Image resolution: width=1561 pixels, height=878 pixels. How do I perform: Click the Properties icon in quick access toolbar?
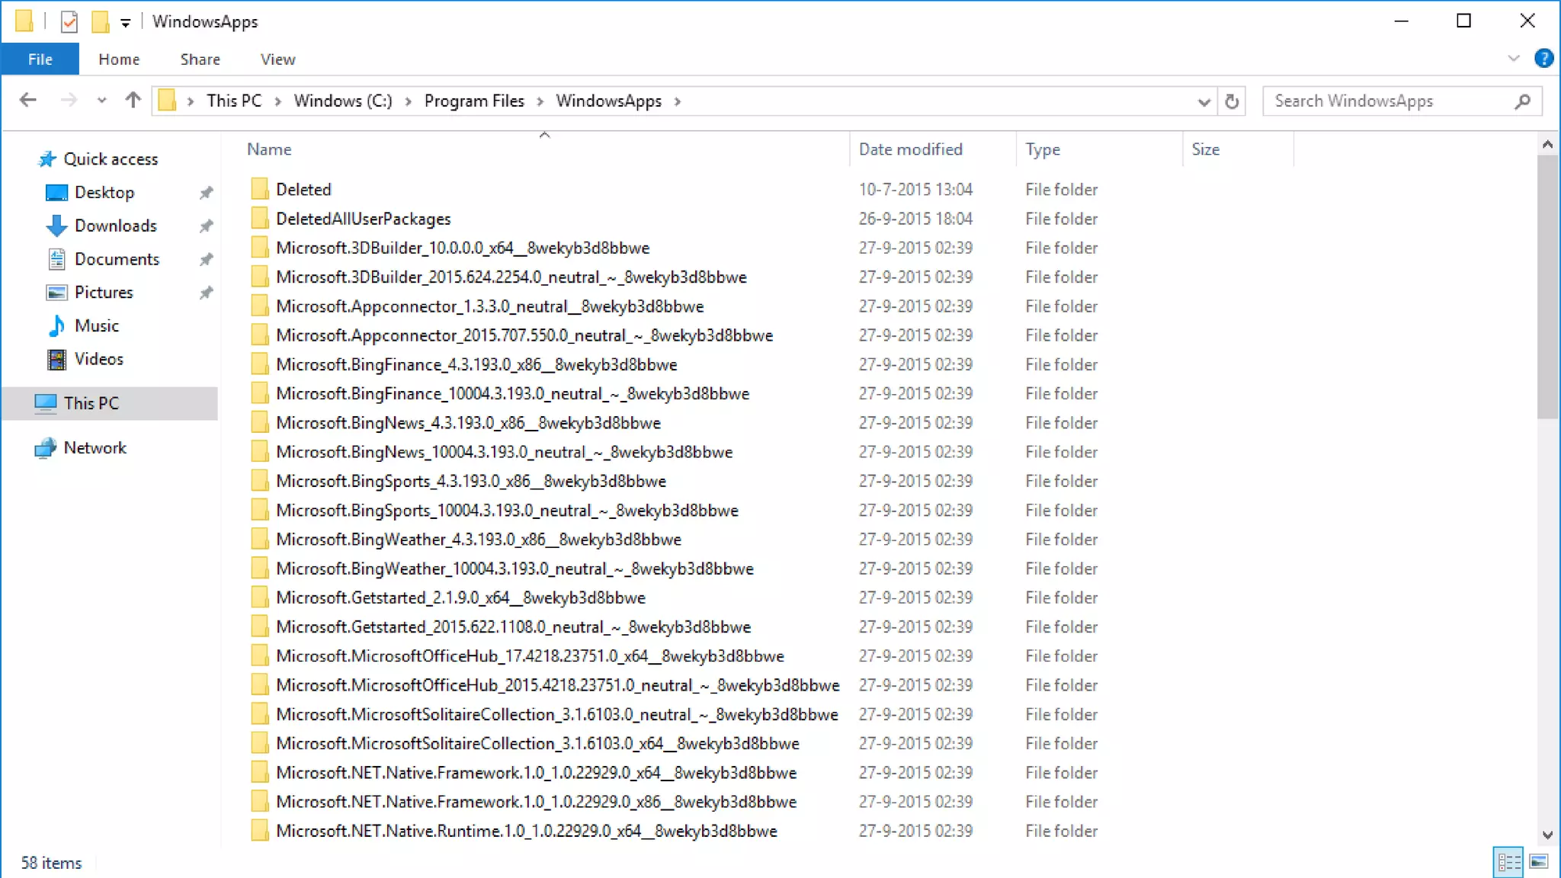(x=69, y=21)
